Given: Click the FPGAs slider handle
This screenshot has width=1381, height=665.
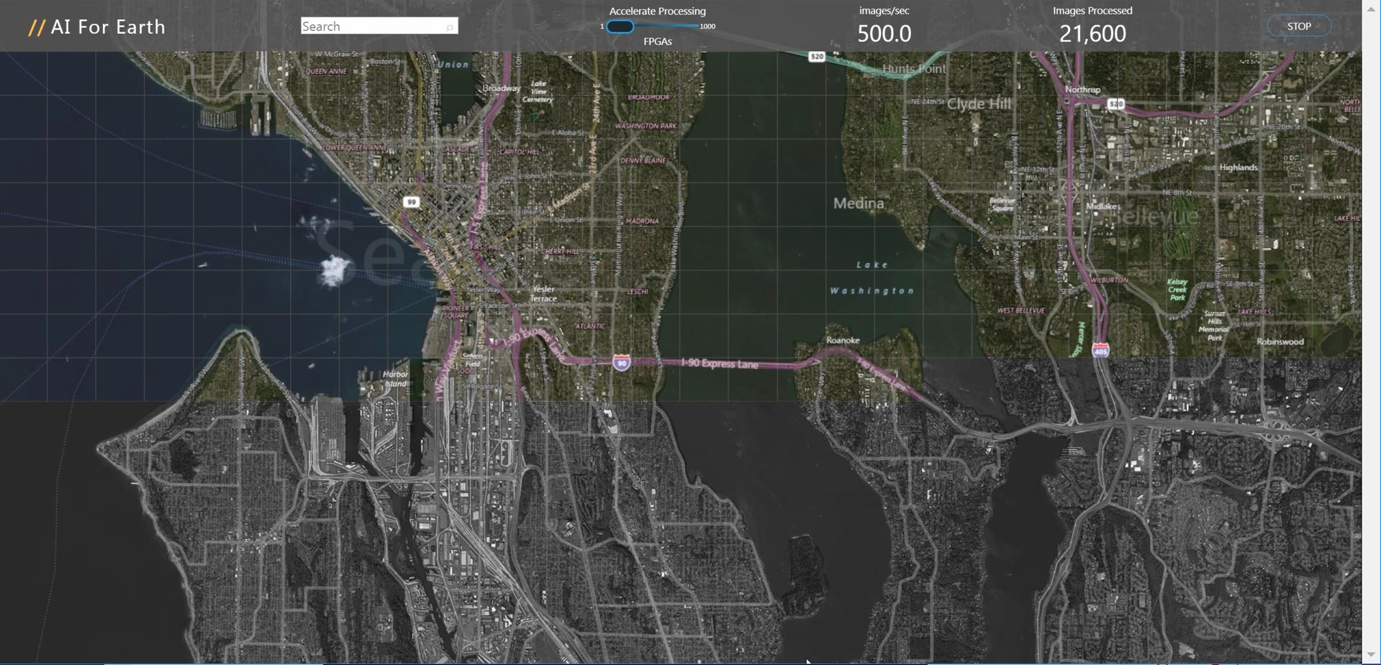Looking at the screenshot, I should pos(619,27).
